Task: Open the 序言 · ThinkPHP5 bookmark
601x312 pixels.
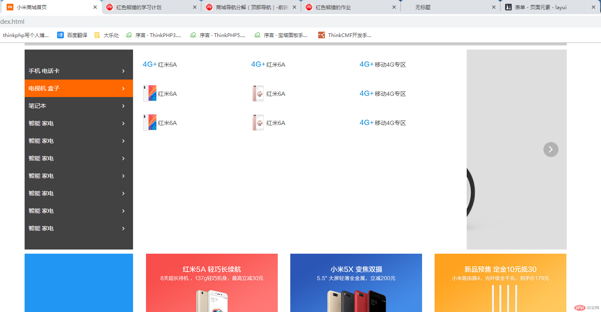Action: (218, 35)
